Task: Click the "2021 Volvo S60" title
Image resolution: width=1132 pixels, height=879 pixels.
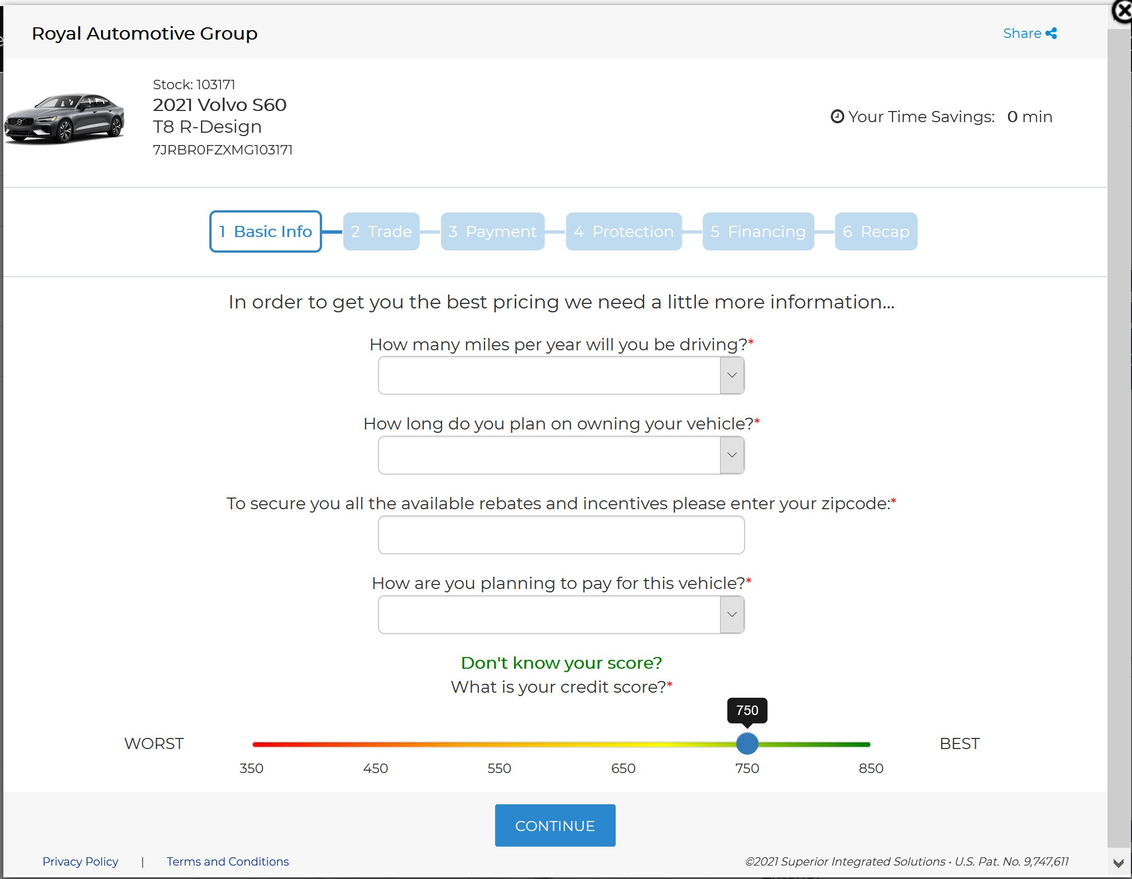Action: pyautogui.click(x=219, y=105)
